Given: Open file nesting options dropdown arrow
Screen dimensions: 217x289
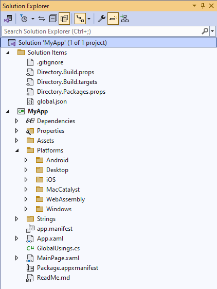Looking at the screenshot, I should pyautogui.click(x=89, y=19).
